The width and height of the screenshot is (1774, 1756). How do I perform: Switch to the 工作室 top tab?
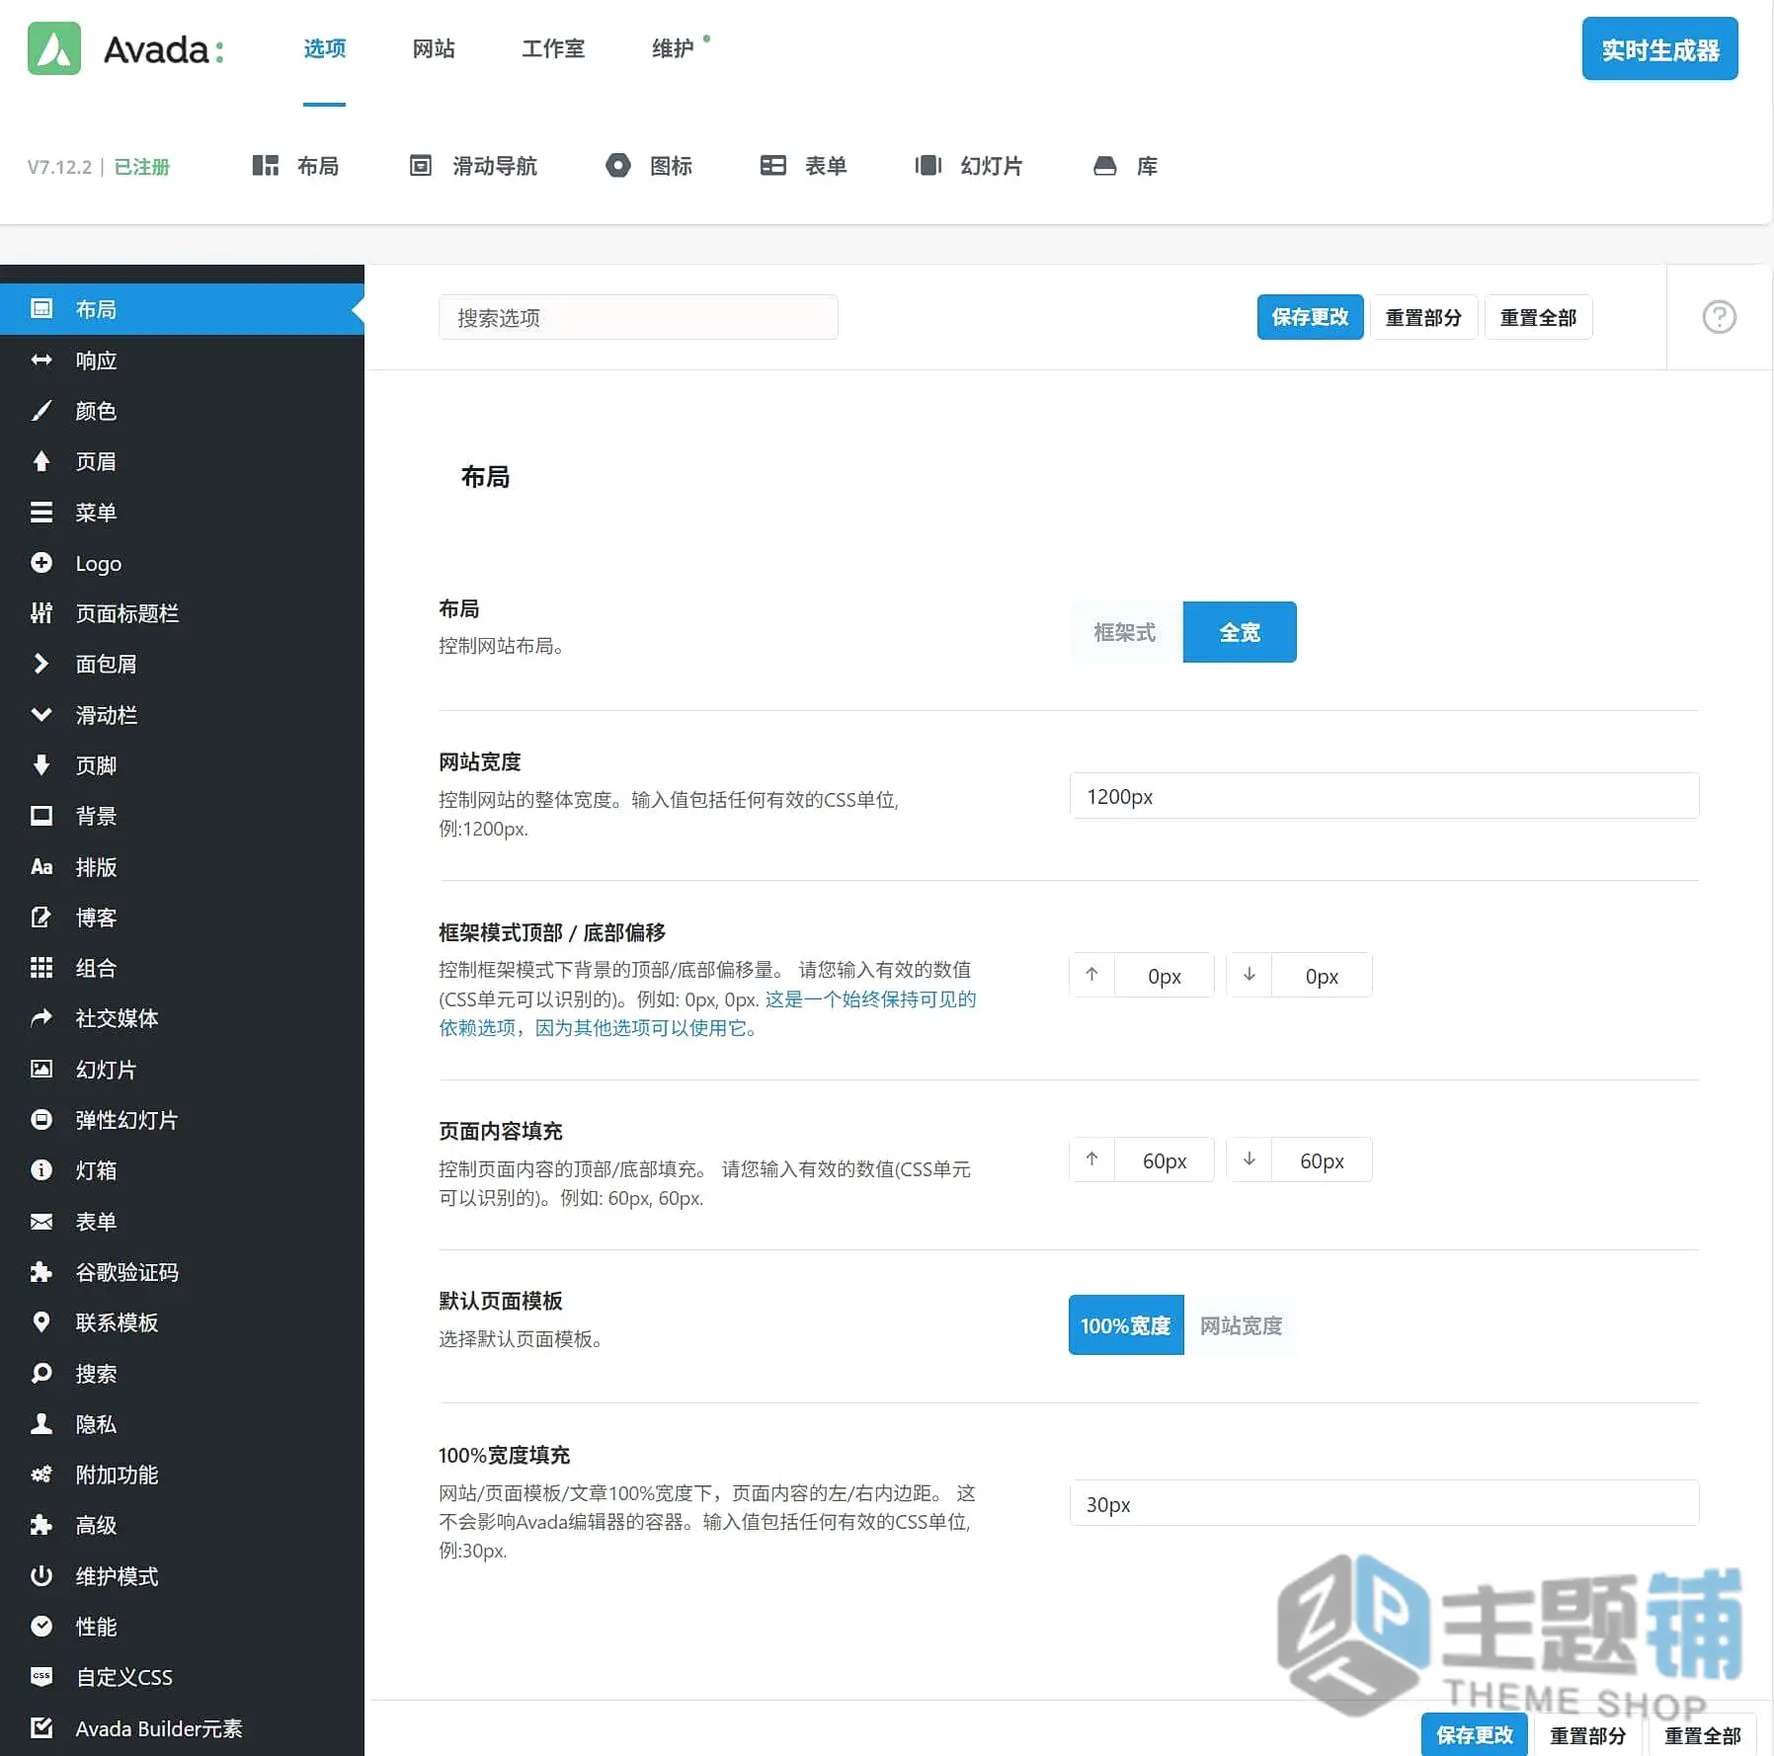coord(553,48)
